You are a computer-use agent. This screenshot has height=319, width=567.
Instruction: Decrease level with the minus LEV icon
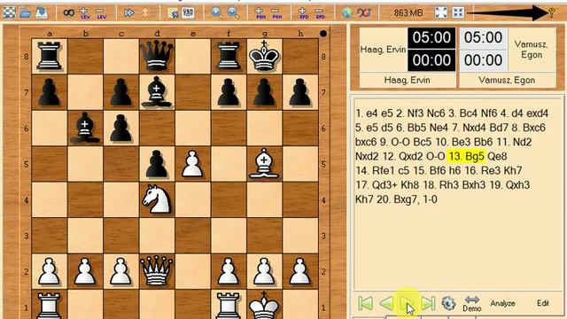pyautogui.click(x=101, y=13)
